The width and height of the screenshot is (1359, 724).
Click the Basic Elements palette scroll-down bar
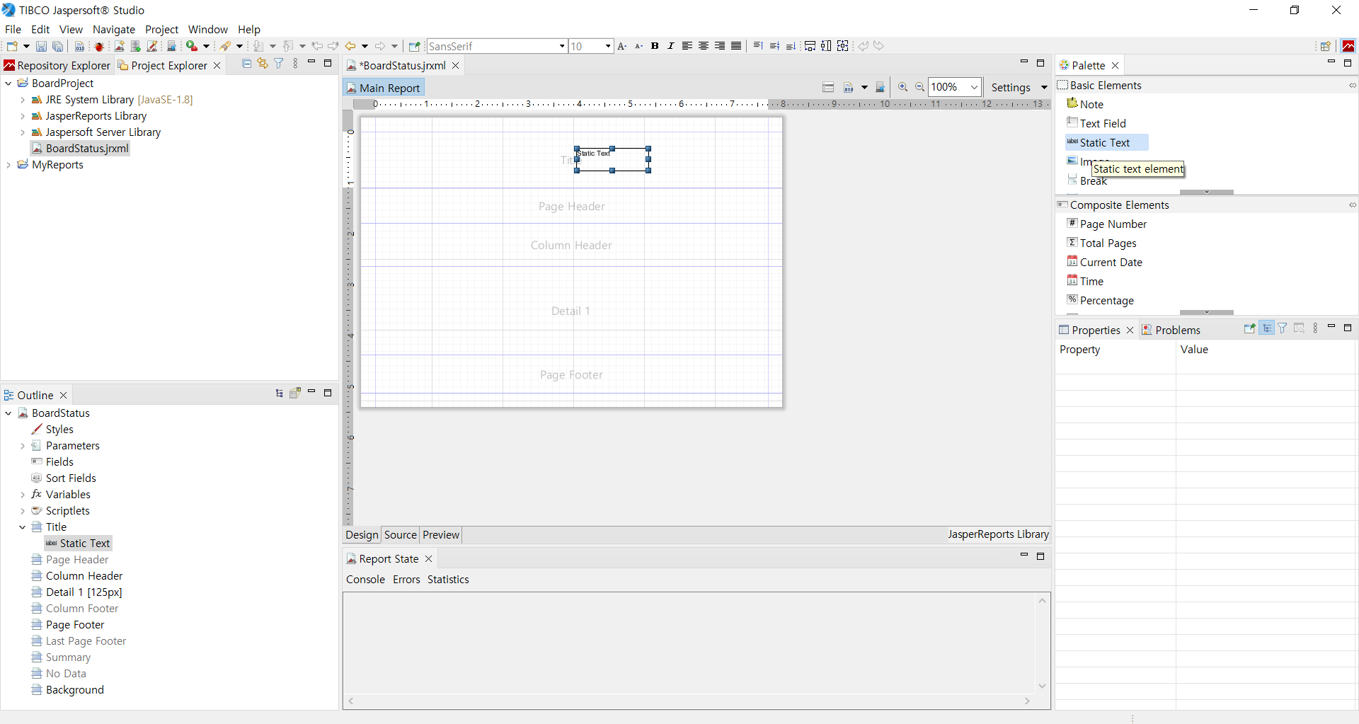pyautogui.click(x=1207, y=192)
